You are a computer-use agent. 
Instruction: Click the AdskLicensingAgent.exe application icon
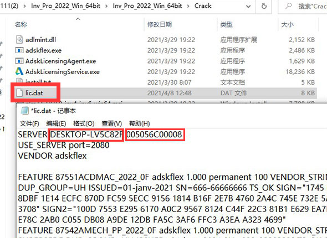coord(19,61)
